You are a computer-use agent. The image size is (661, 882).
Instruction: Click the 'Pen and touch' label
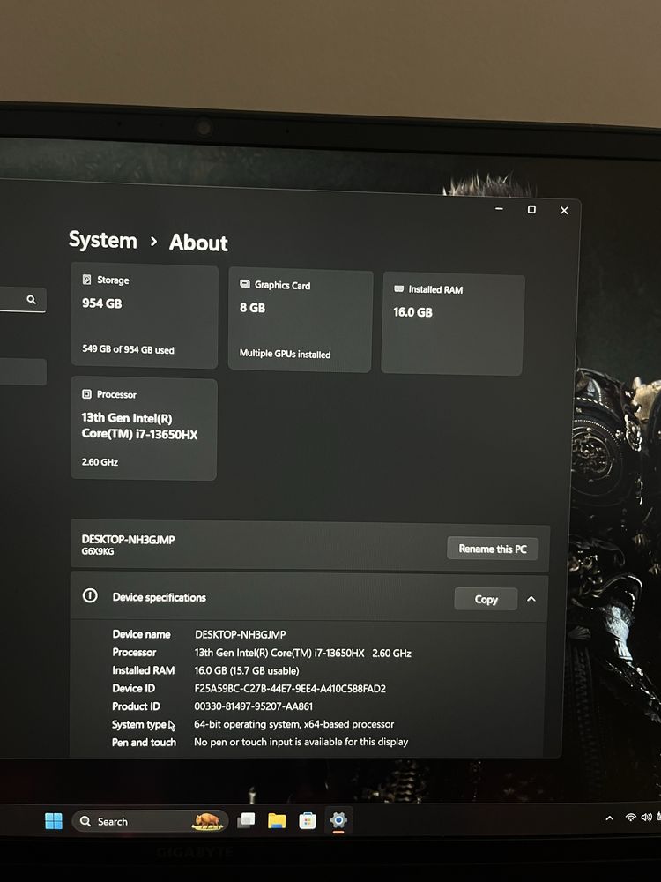(x=144, y=743)
